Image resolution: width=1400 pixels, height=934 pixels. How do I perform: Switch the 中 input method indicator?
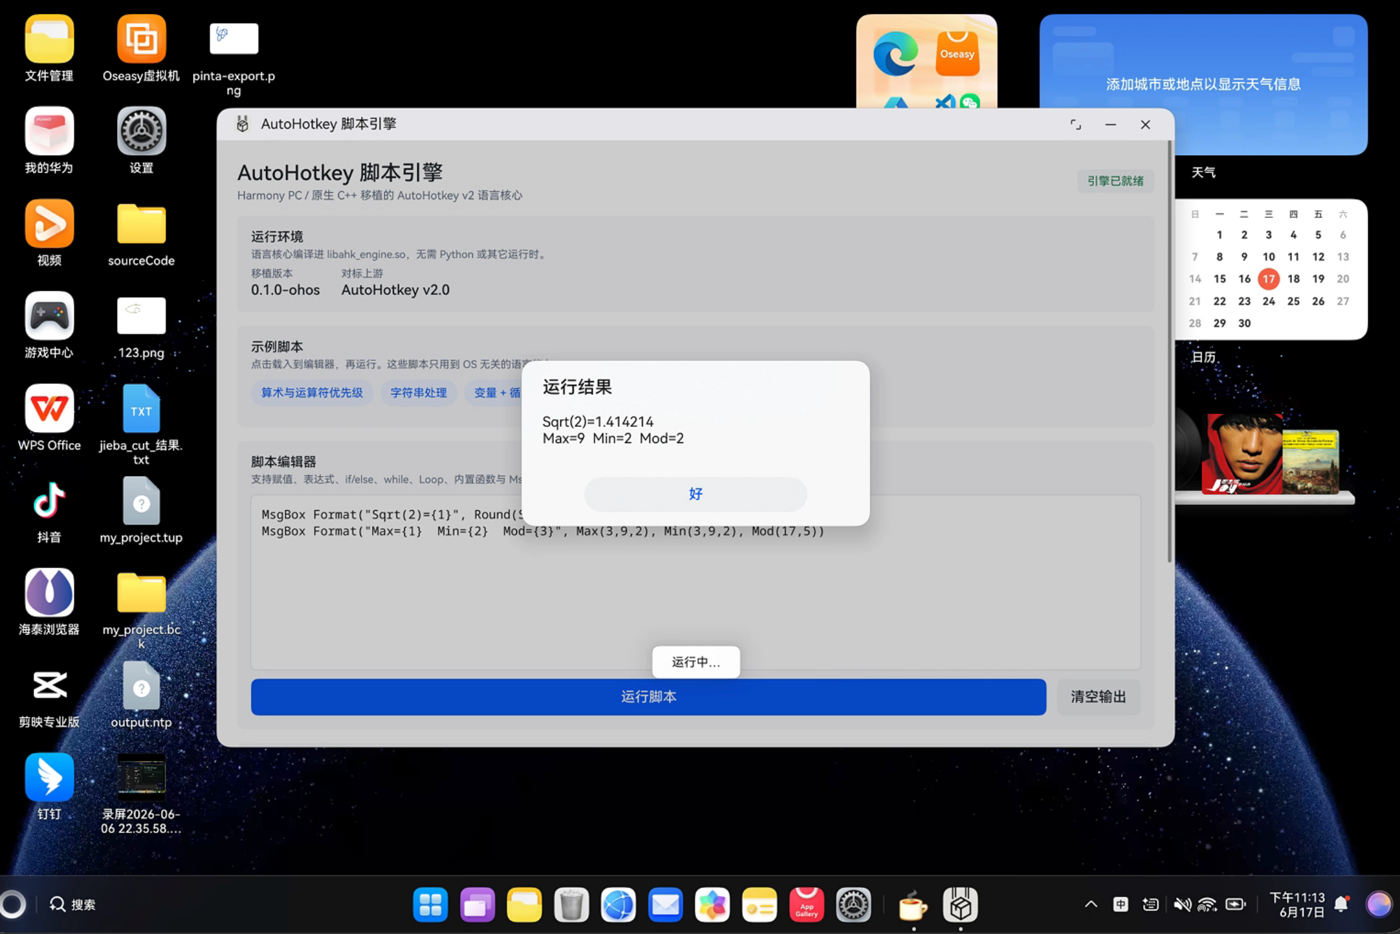pos(1121,904)
